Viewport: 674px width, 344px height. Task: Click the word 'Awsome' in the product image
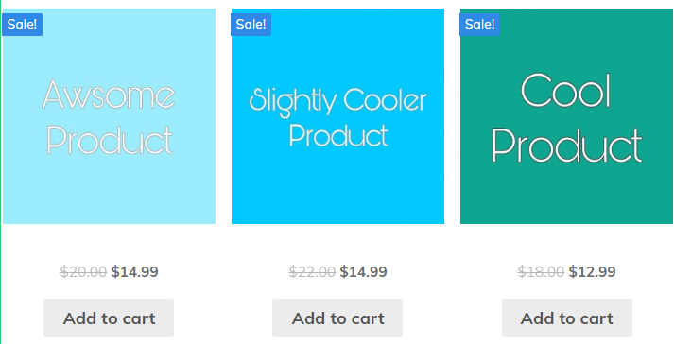coord(109,94)
